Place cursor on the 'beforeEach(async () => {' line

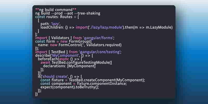60,59
